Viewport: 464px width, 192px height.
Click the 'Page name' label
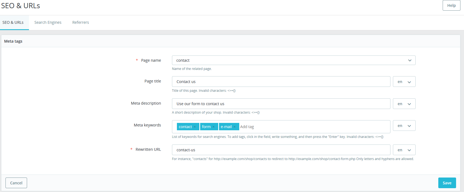[151, 60]
